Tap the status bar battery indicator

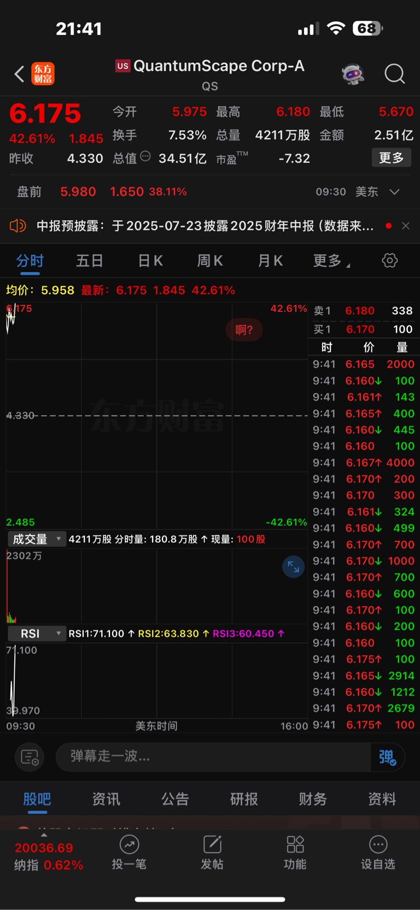coord(367,28)
